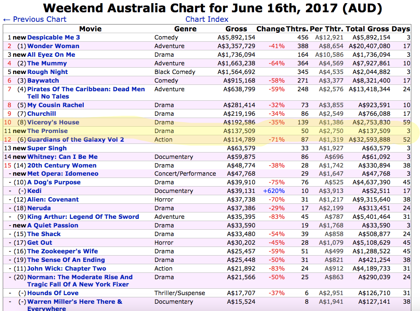Click the Days column header
420x311 pixels.
pos(401,29)
